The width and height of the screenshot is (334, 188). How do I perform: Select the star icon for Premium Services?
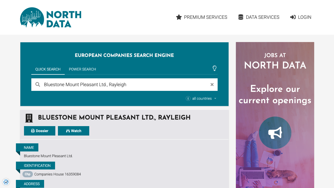[179, 17]
